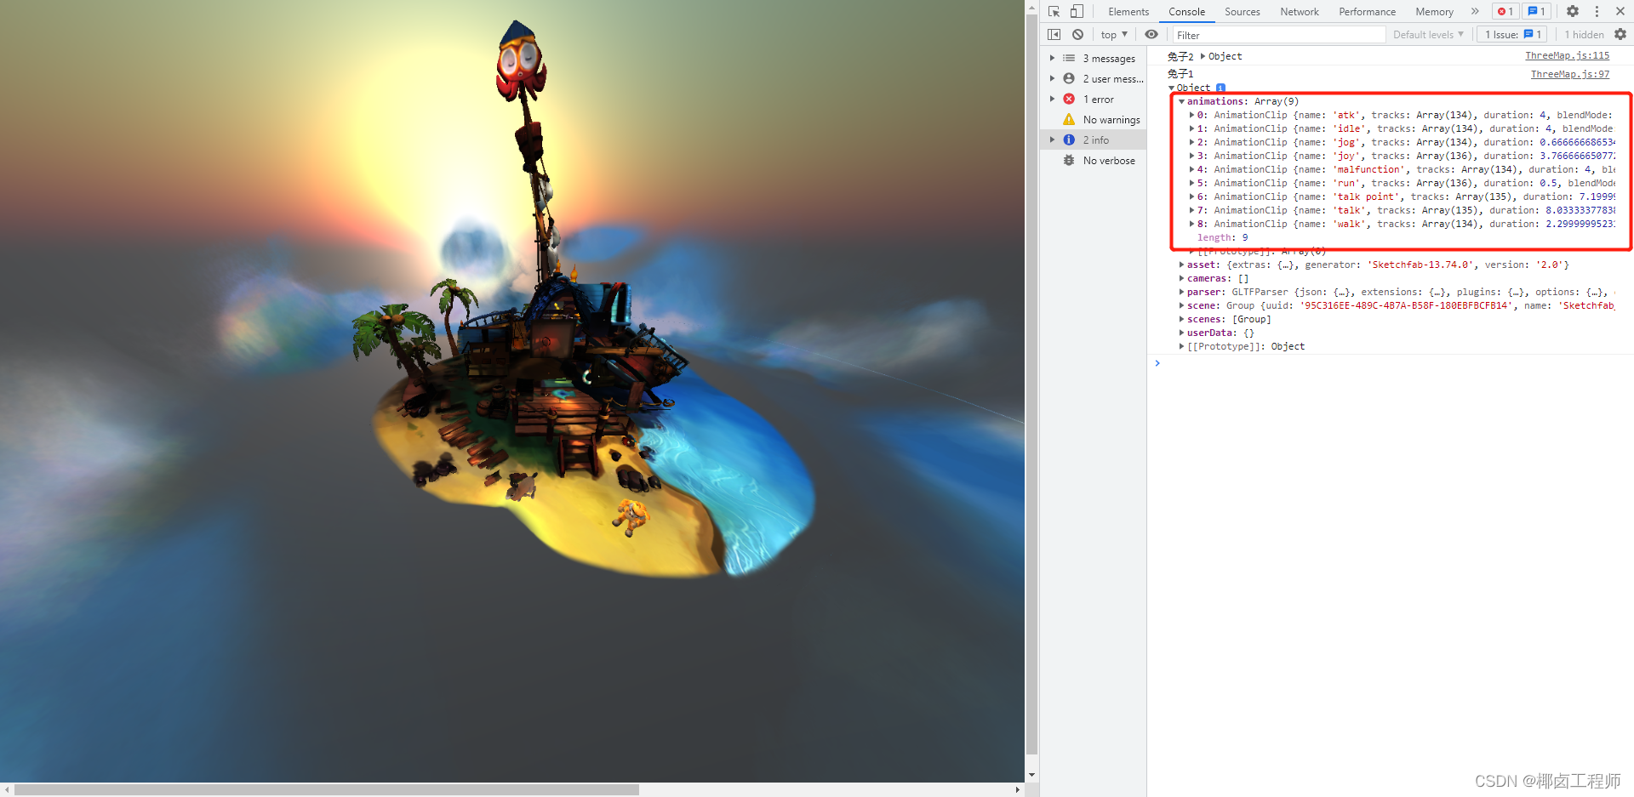This screenshot has width=1634, height=797.
Task: Focus the console Filter input
Action: [x=1279, y=35]
